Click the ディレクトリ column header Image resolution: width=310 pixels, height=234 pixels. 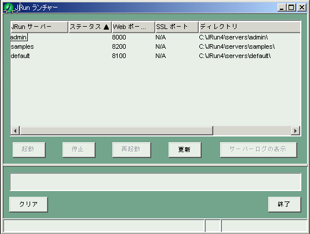[250, 27]
